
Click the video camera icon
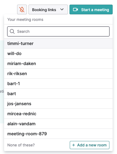point(75,10)
